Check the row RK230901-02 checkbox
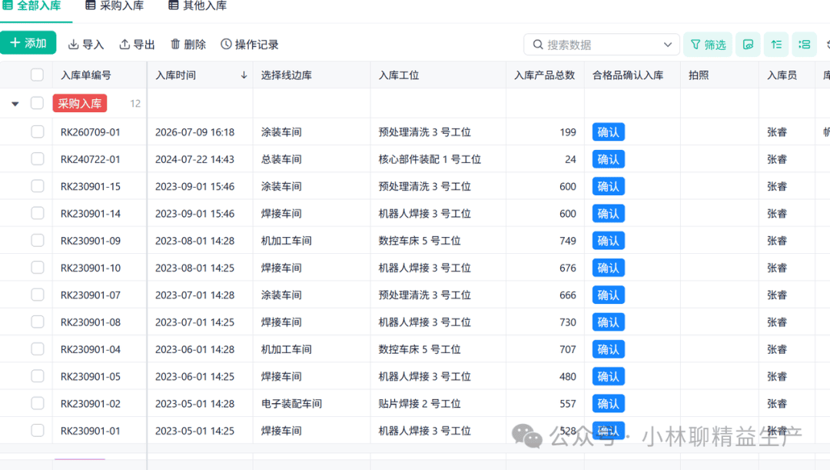This screenshot has width=830, height=470. click(37, 403)
